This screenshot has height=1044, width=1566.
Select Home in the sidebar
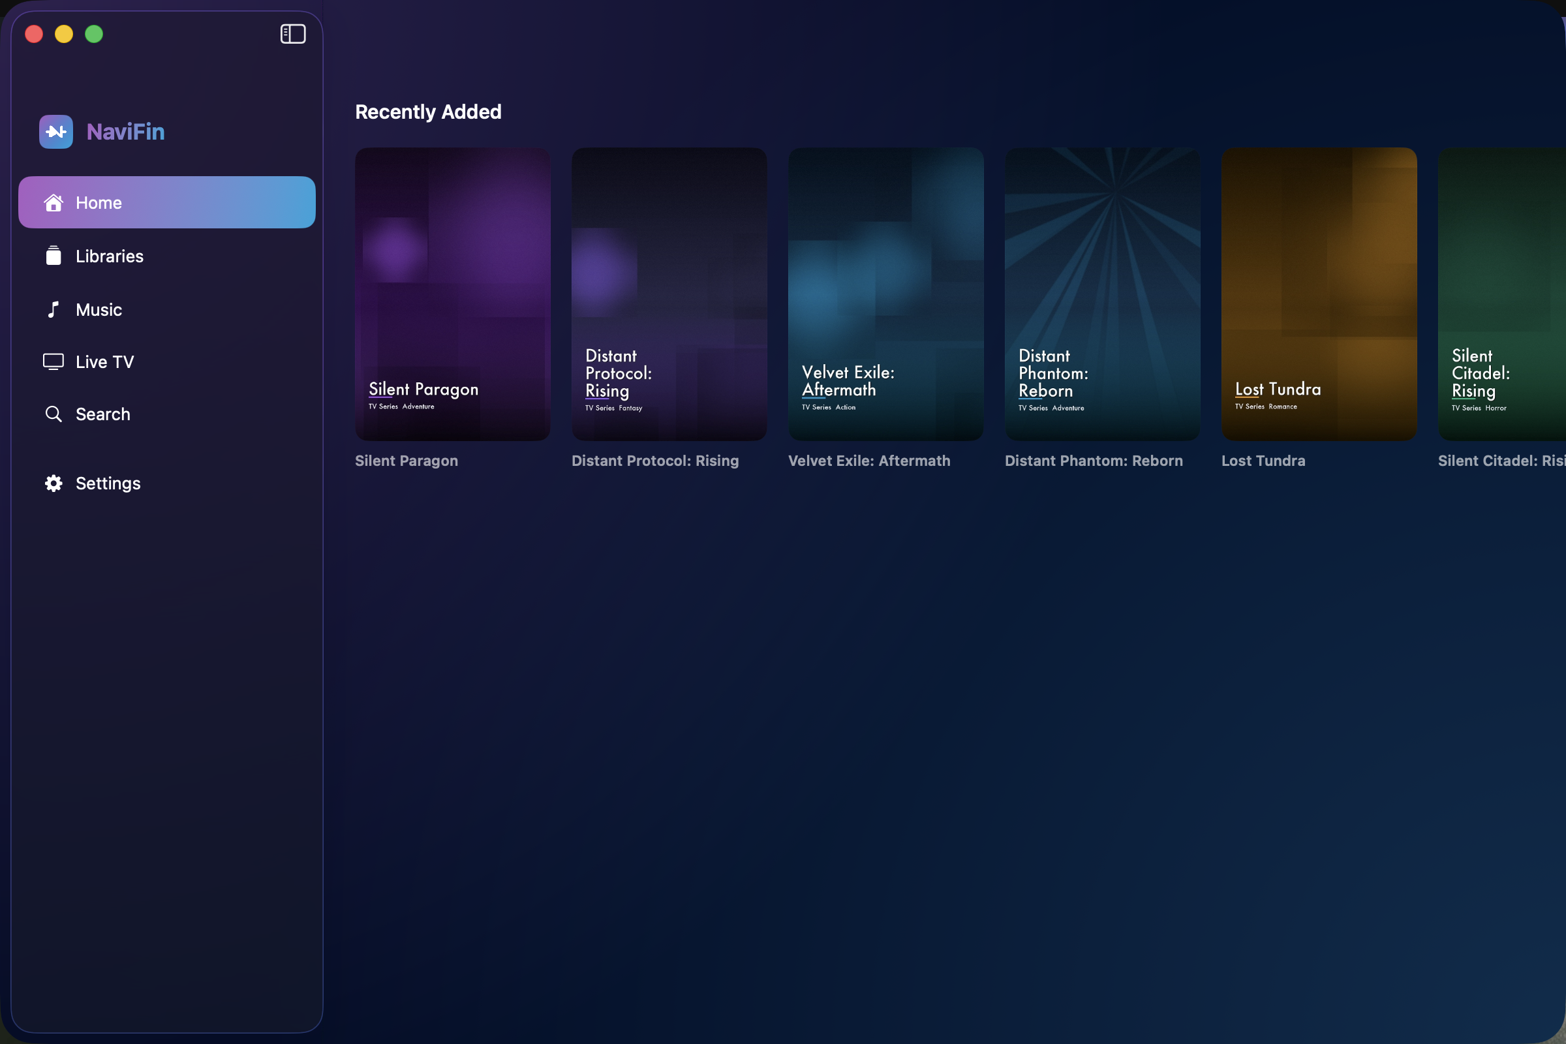click(x=167, y=202)
